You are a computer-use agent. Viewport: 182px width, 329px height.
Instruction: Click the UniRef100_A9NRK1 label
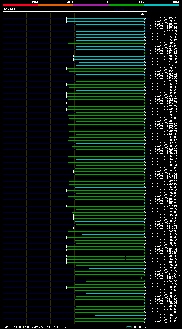[x=163, y=294]
